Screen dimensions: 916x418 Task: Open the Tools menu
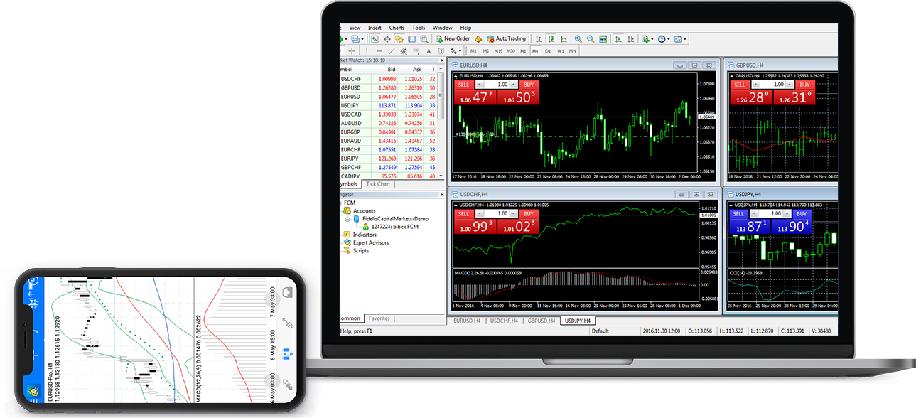[x=419, y=28]
